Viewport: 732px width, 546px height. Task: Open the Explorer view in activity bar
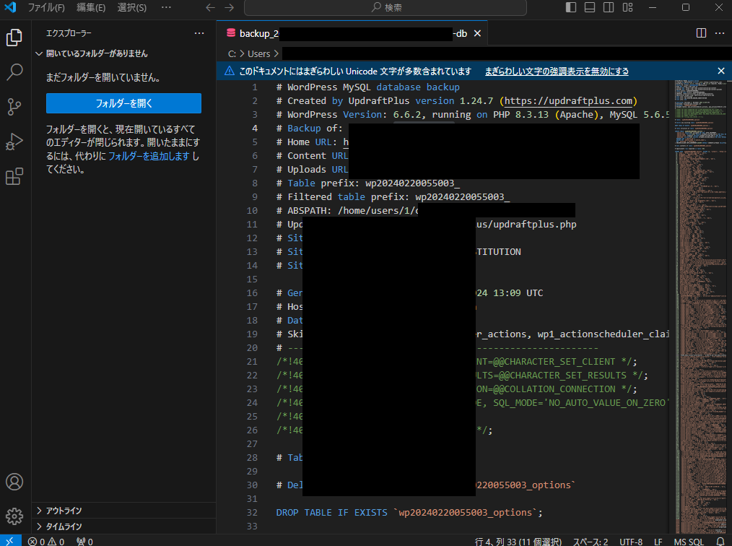pyautogui.click(x=14, y=38)
